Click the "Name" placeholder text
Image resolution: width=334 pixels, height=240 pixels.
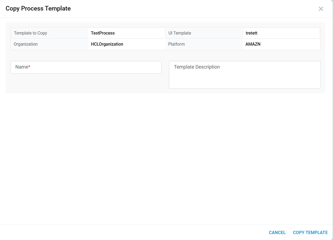22,67
